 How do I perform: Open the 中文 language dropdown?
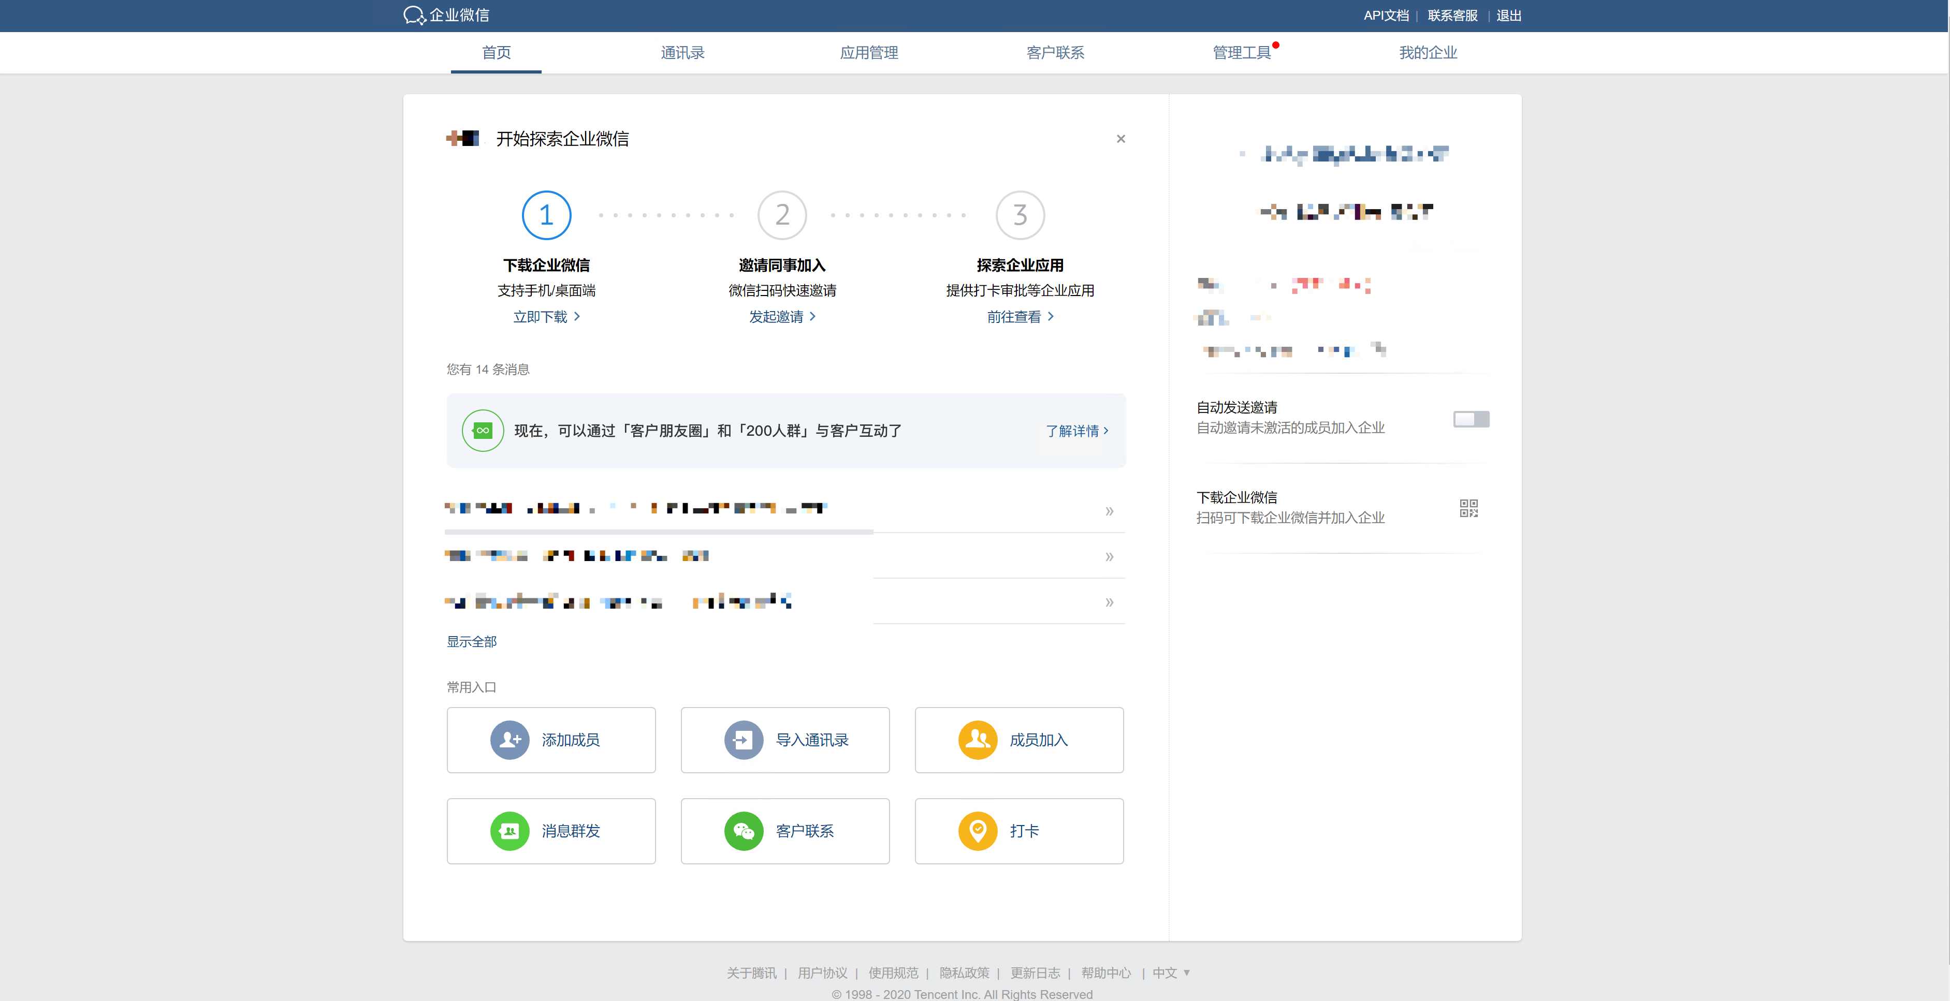tap(1171, 973)
